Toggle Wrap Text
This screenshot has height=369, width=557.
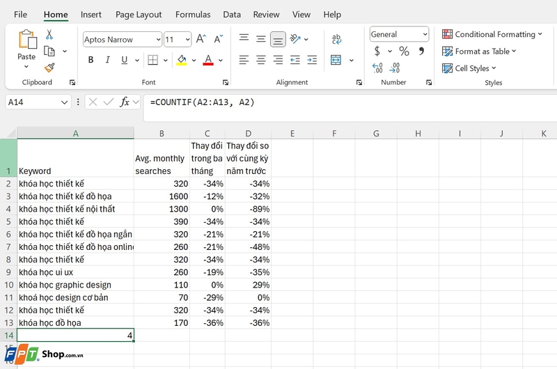336,39
